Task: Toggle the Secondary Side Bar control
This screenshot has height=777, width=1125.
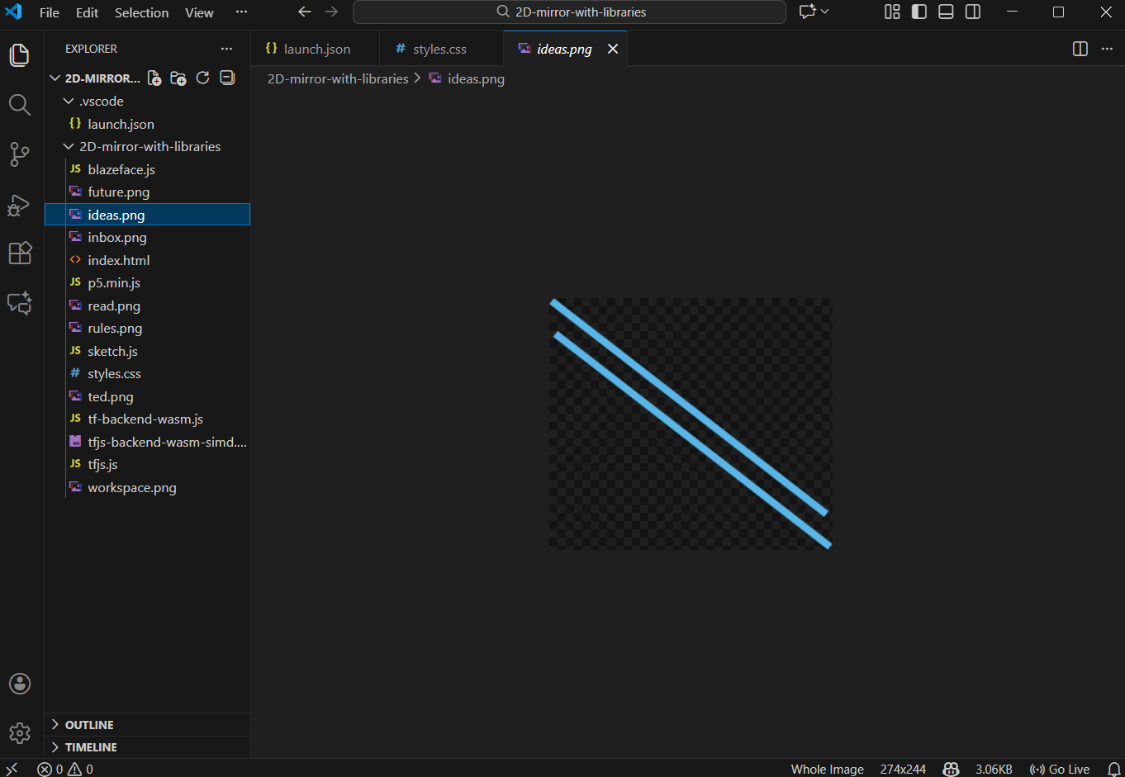Action: pos(972,12)
